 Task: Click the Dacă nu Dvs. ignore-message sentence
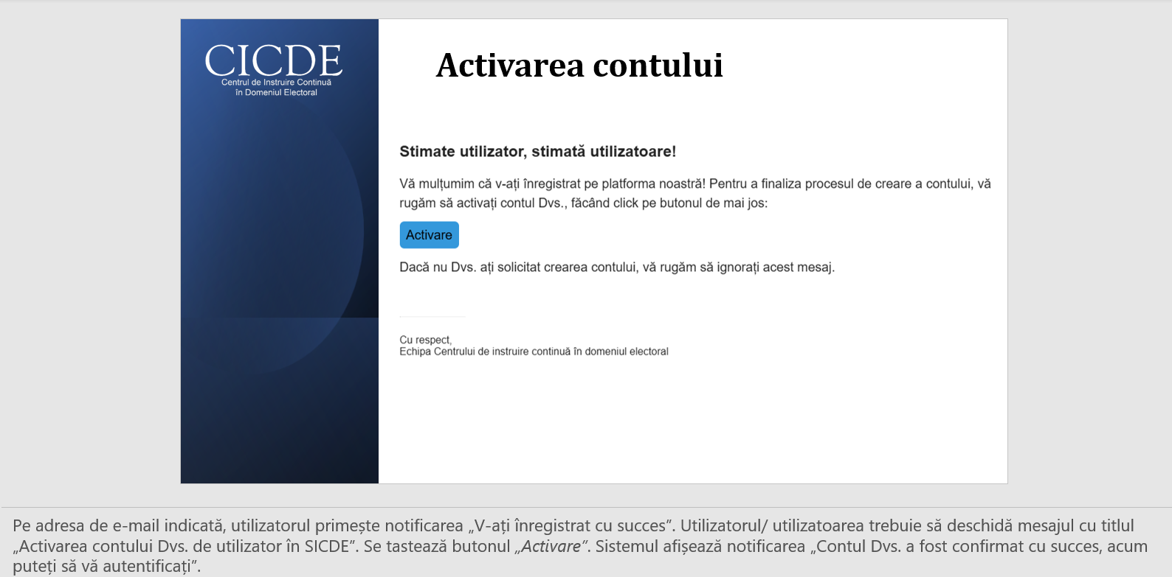pos(617,267)
